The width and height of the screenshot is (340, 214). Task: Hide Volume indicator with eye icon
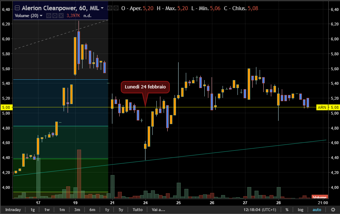[49, 16]
